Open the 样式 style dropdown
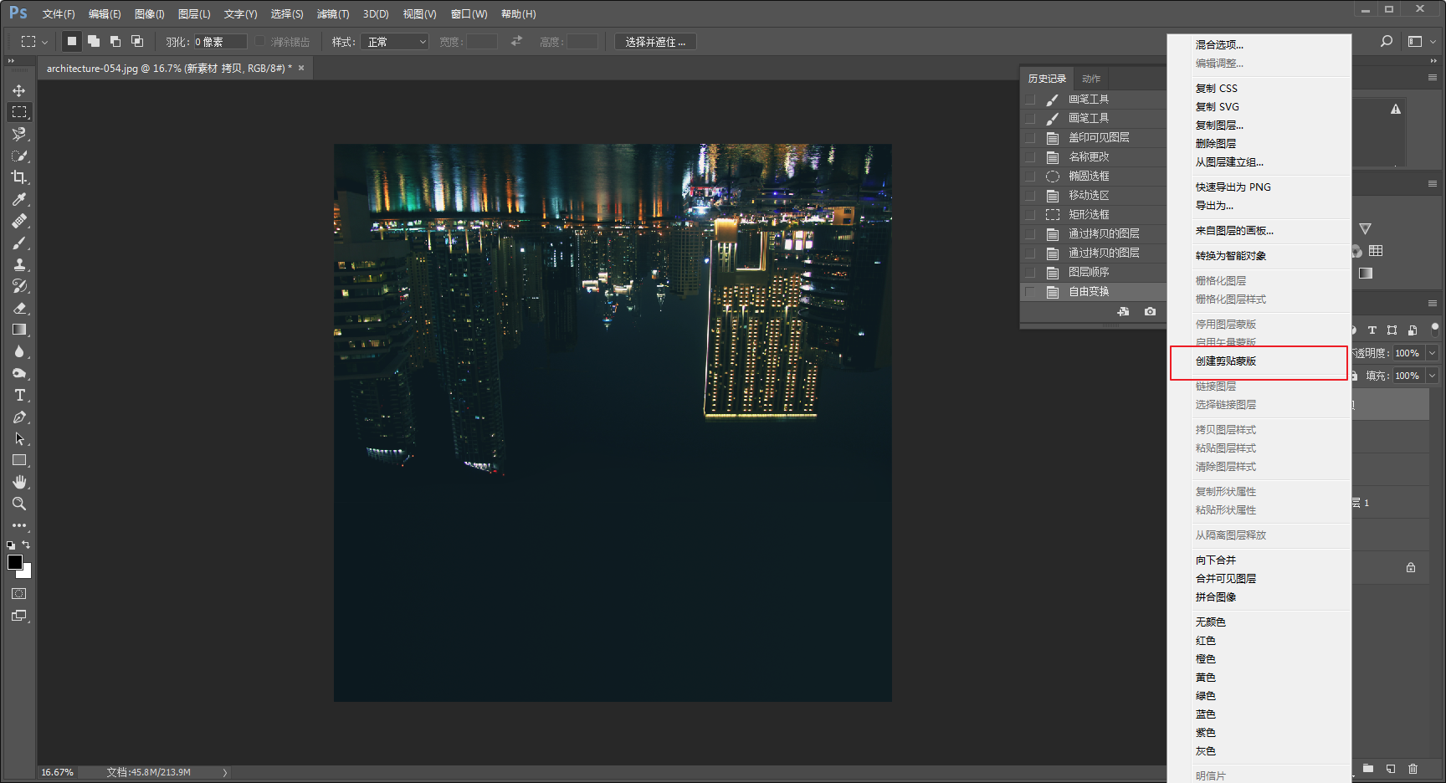Viewport: 1446px width, 783px height. tap(395, 42)
